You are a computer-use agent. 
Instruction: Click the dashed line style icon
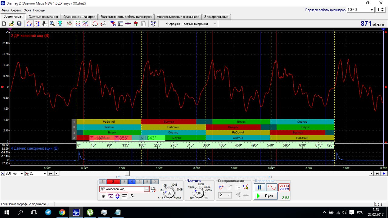point(125,196)
